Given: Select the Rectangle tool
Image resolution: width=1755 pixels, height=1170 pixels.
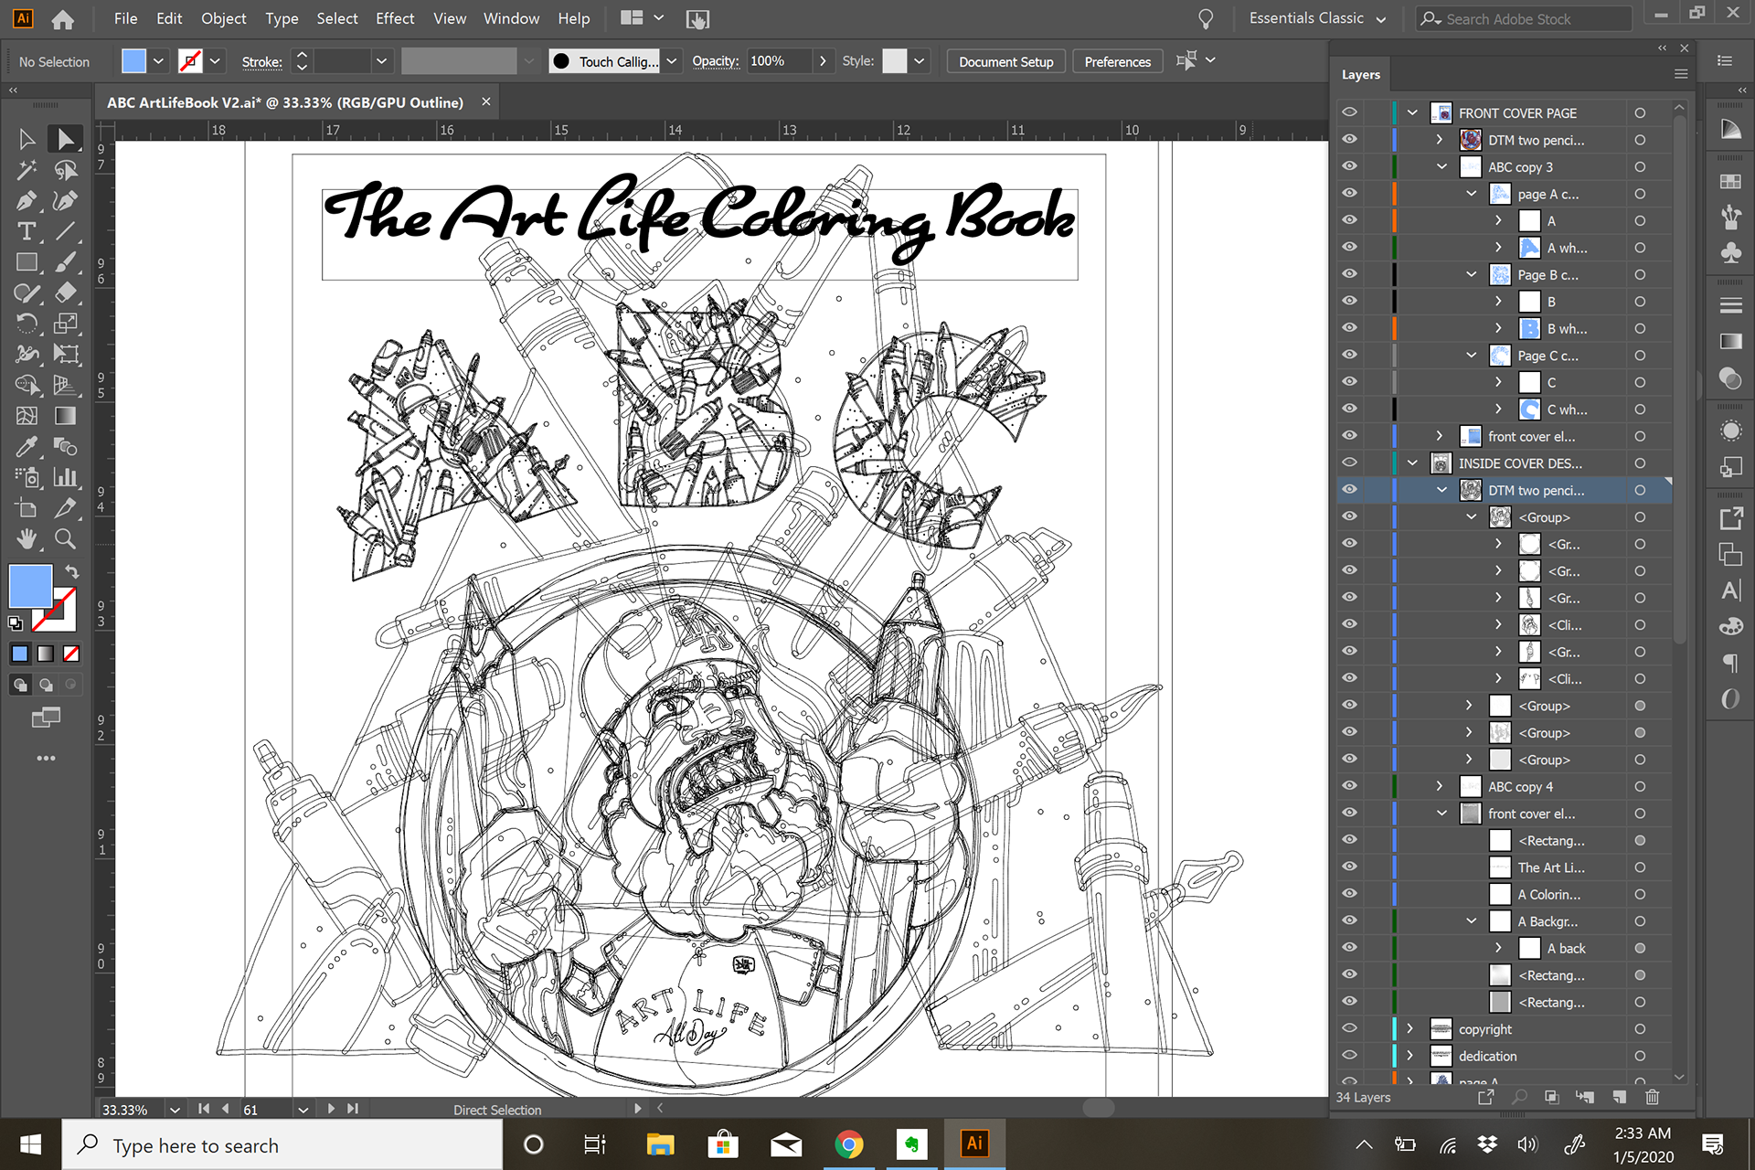Looking at the screenshot, I should 27,262.
